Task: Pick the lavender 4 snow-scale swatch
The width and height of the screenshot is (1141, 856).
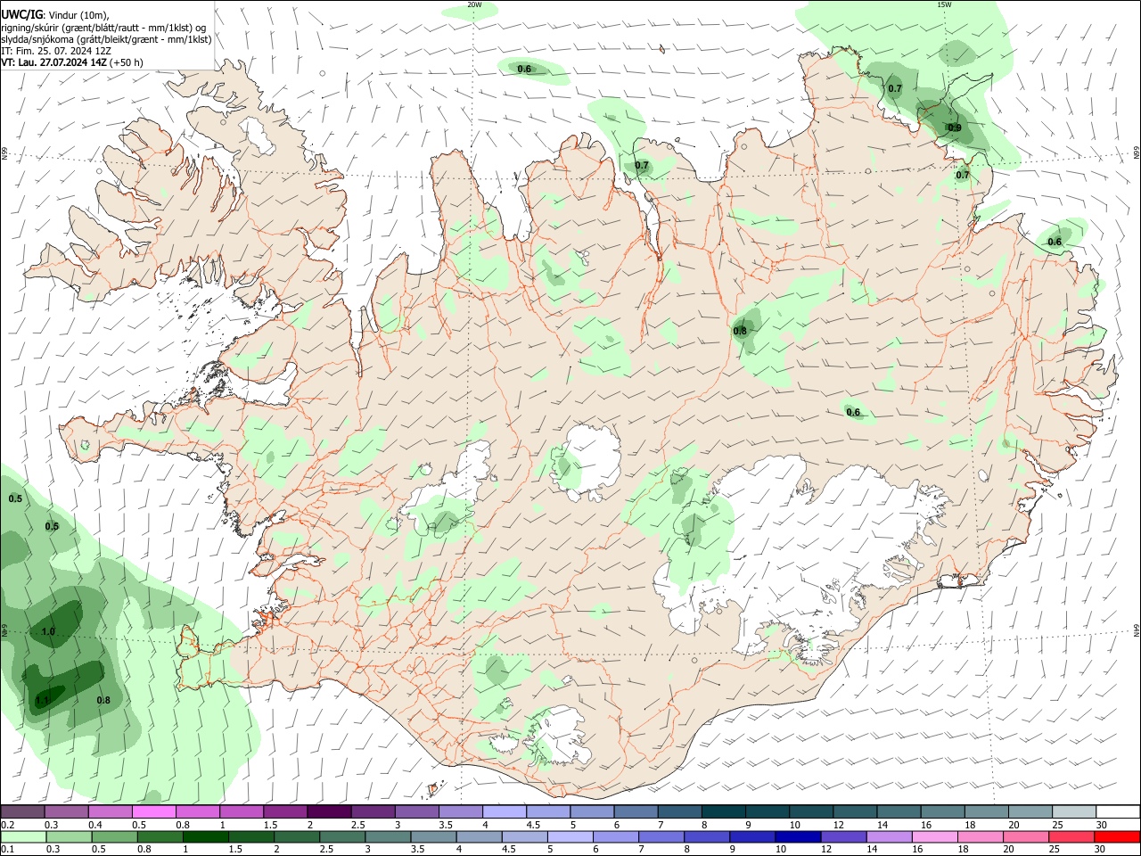Action: (x=505, y=812)
